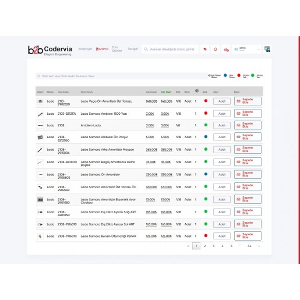The image size is (300, 300).
Task: Go to page 5 in pagination
Action: 231,246
